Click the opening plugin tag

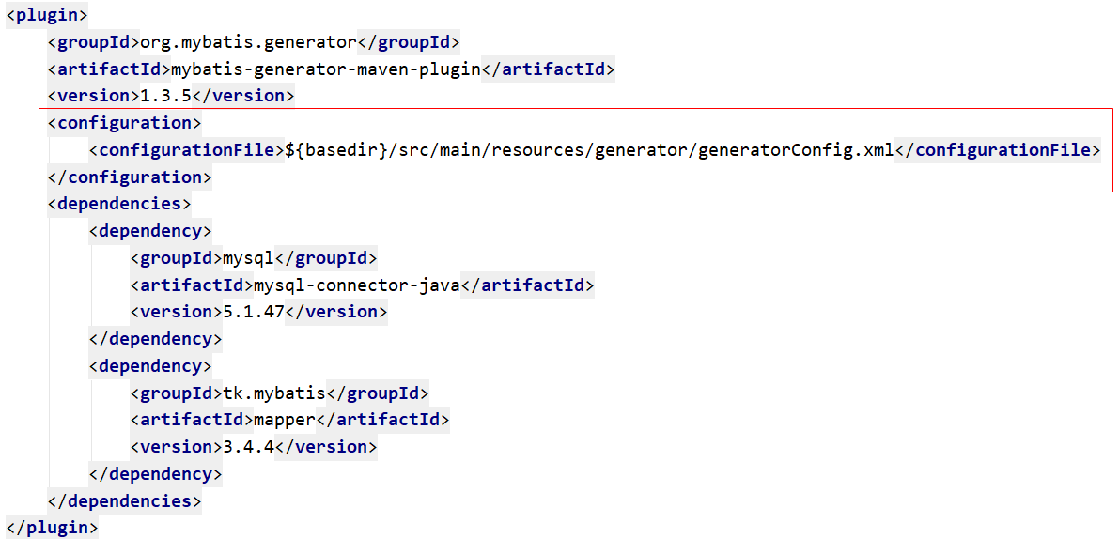coord(47,16)
